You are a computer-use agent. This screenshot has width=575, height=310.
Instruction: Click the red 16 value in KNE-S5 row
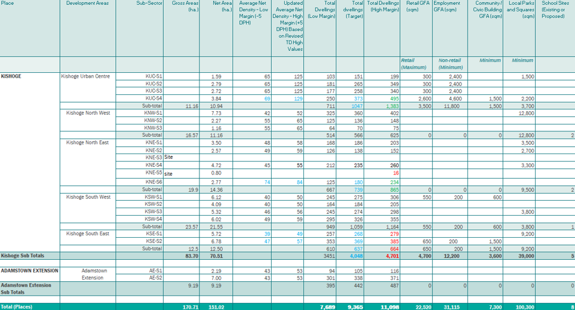(x=396, y=173)
